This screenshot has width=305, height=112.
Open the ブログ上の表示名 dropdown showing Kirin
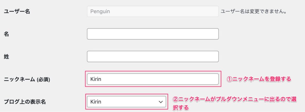click(126, 102)
